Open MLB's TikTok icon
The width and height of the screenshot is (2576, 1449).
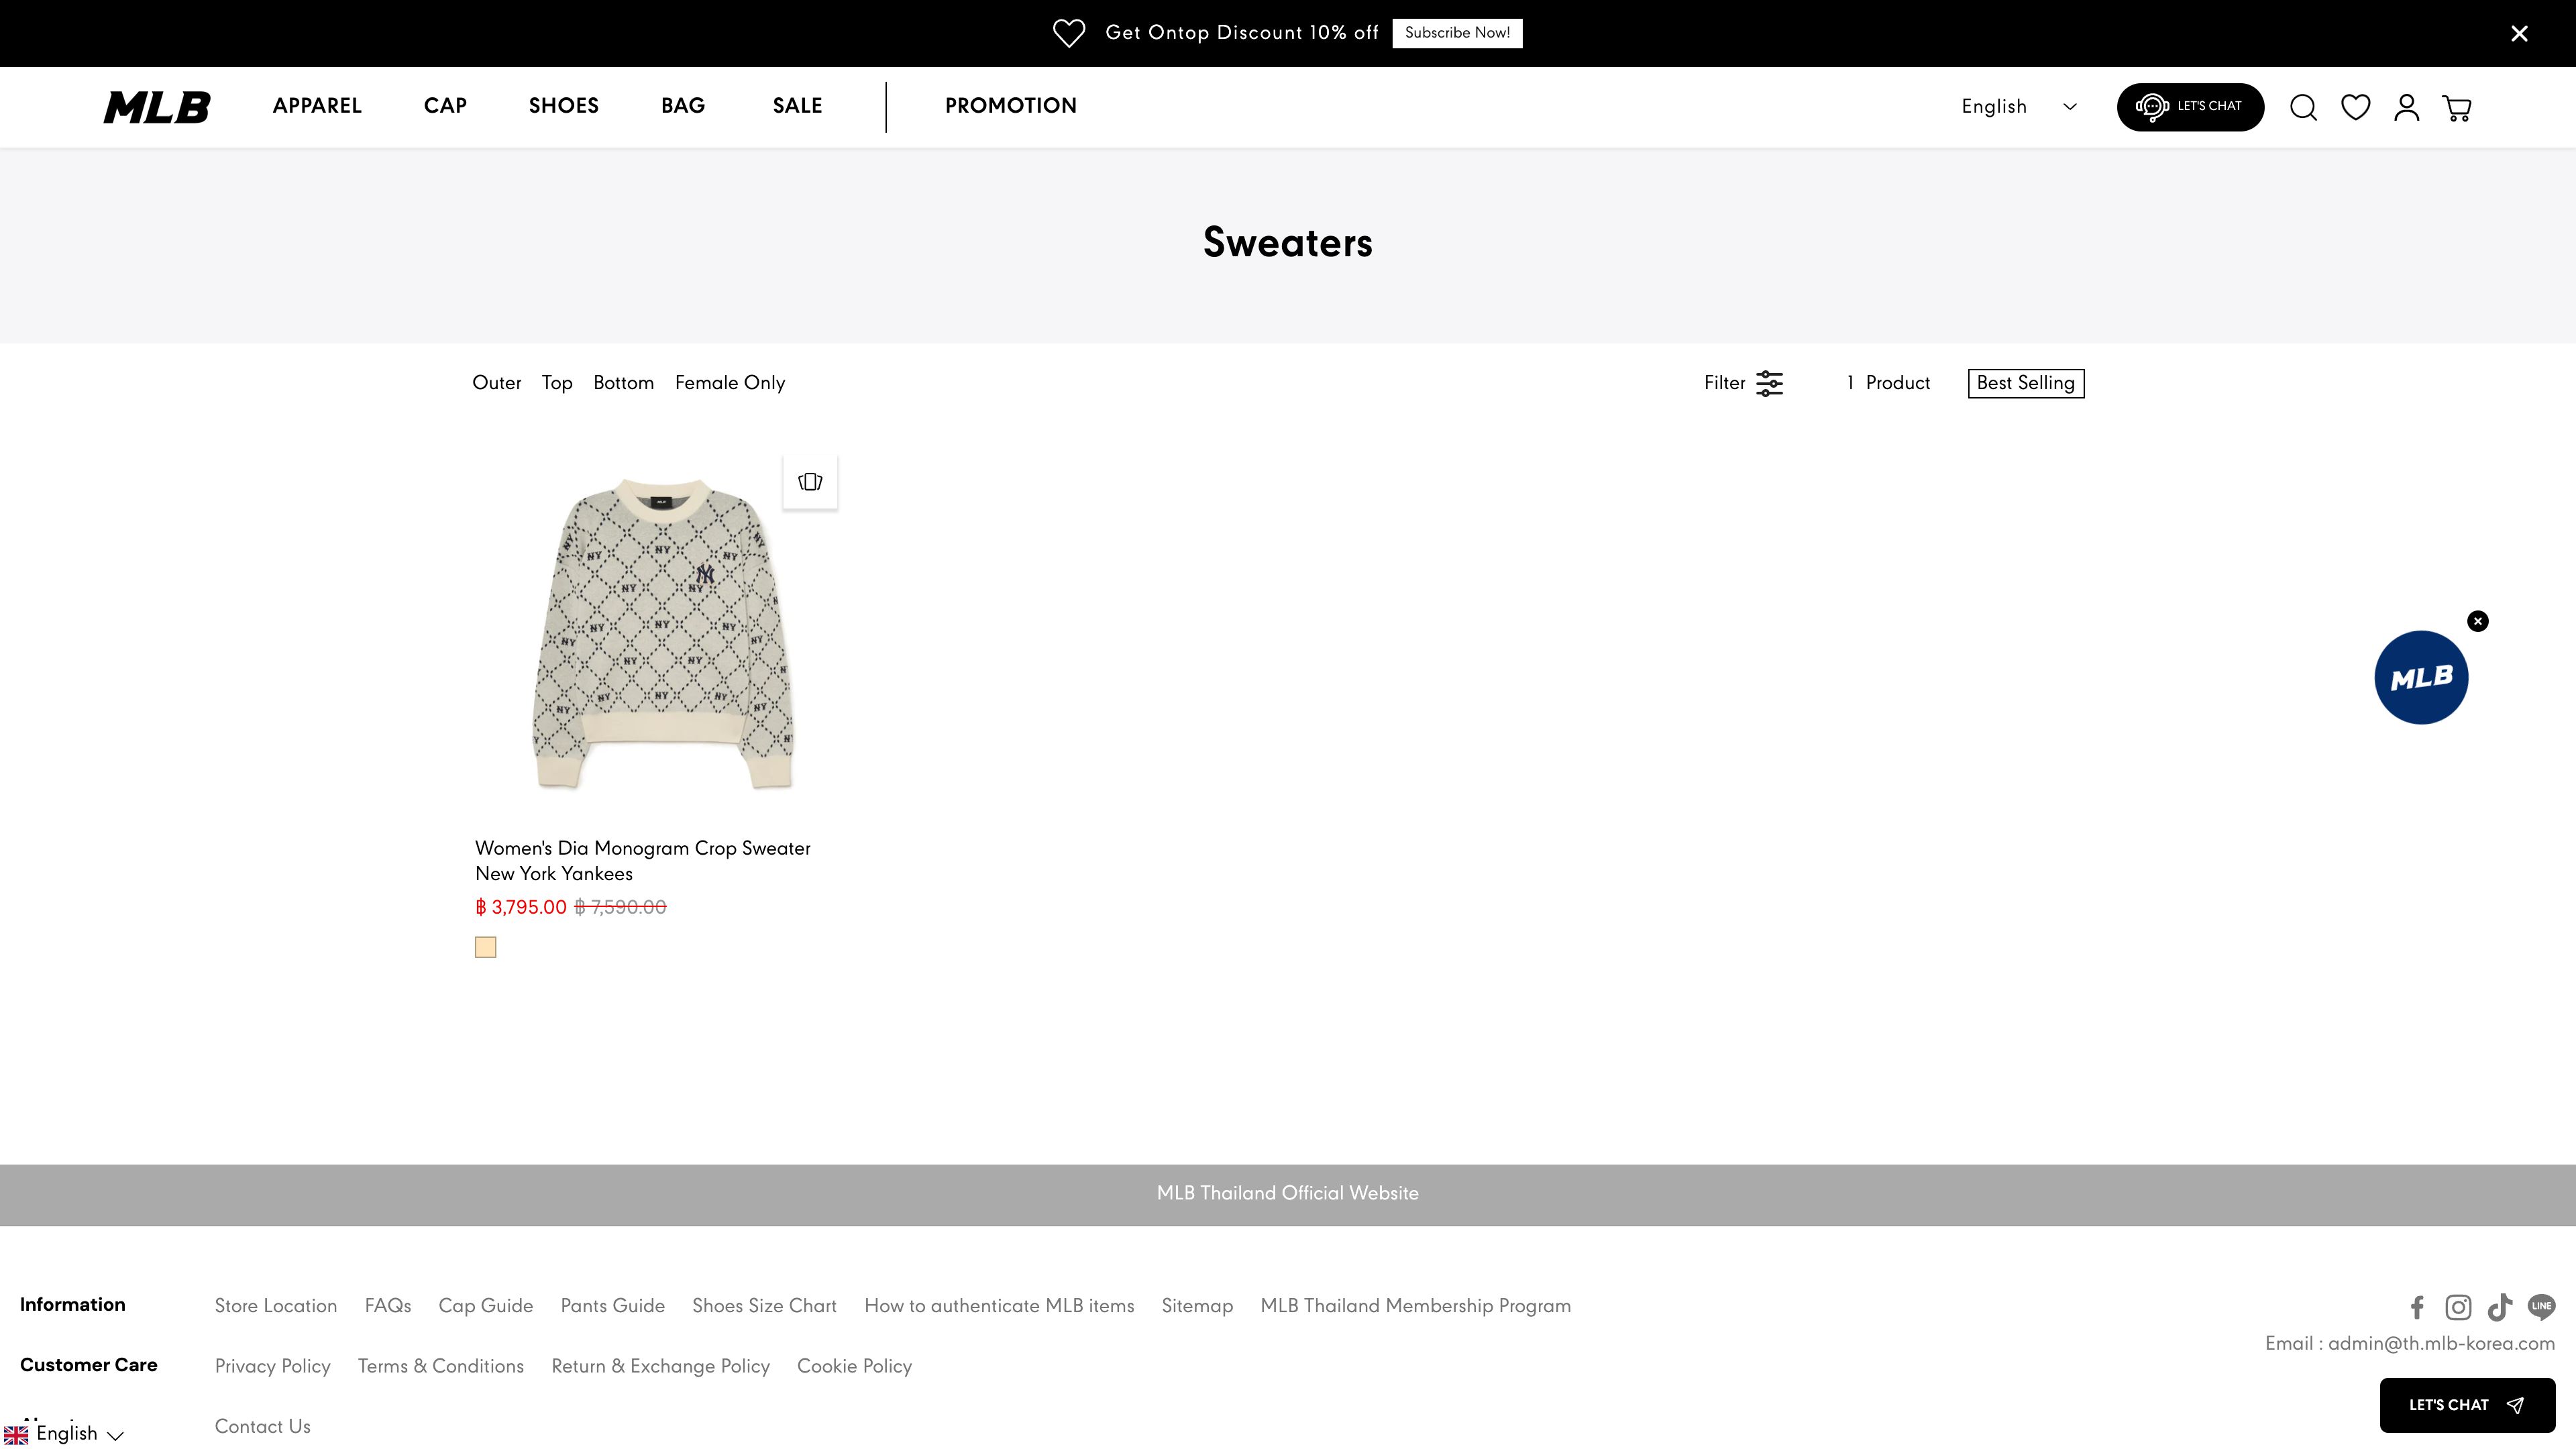[2499, 1307]
